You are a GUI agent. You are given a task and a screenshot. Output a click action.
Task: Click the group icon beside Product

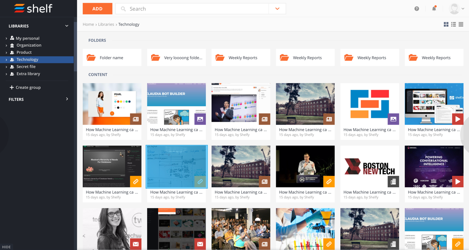pos(12,53)
